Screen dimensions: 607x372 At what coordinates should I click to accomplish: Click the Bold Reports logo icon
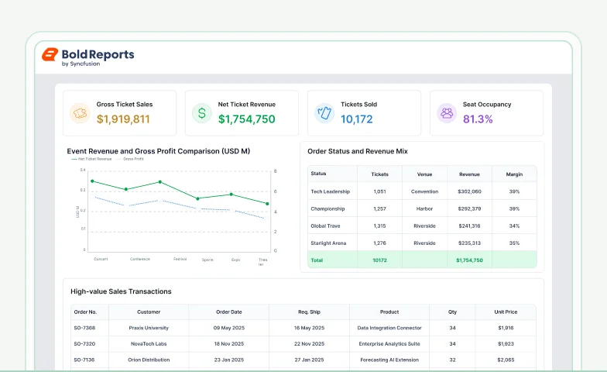click(x=50, y=54)
